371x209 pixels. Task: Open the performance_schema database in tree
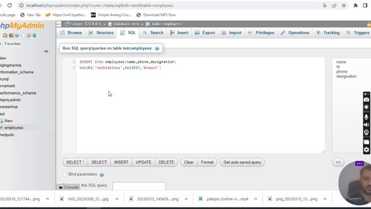pos(18,93)
